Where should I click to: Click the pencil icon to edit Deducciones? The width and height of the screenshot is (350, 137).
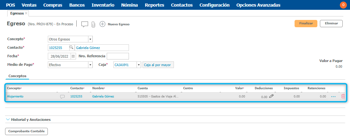tap(271, 97)
